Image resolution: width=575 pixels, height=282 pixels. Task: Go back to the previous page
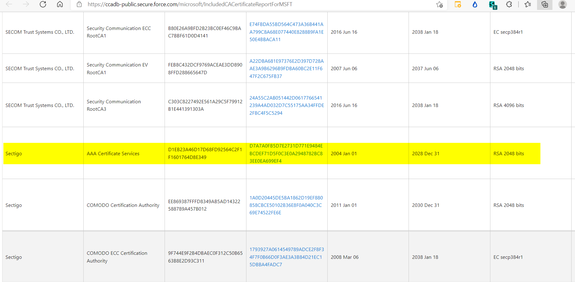[x=9, y=4]
